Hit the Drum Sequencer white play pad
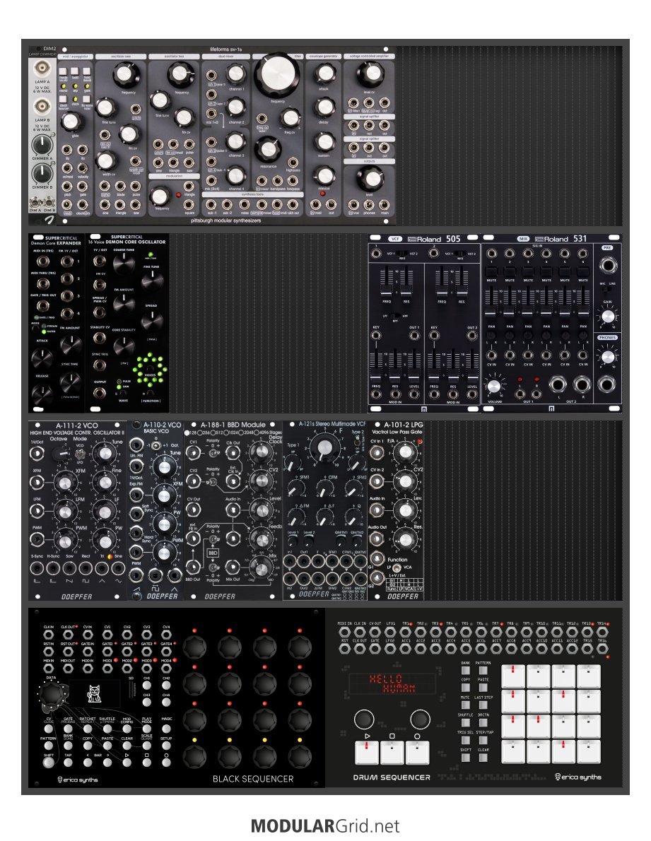Viewport: 651px width, 841px height. [x=367, y=753]
